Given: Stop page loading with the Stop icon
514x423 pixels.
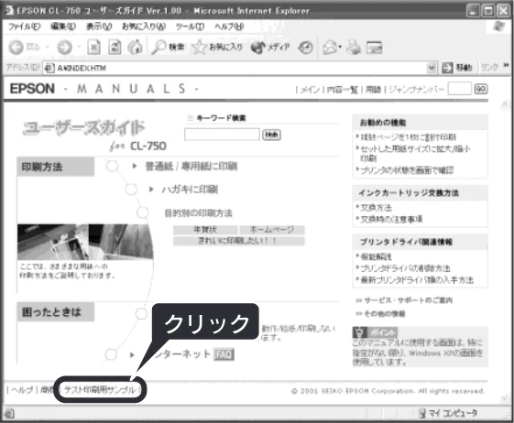Looking at the screenshot, I should click(93, 48).
